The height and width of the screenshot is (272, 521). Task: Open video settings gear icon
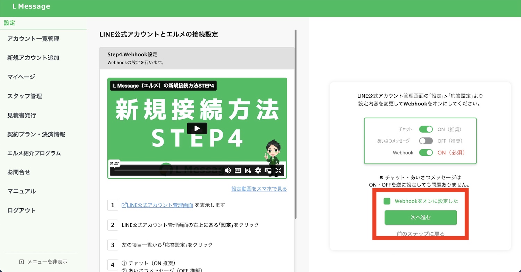[x=258, y=170]
